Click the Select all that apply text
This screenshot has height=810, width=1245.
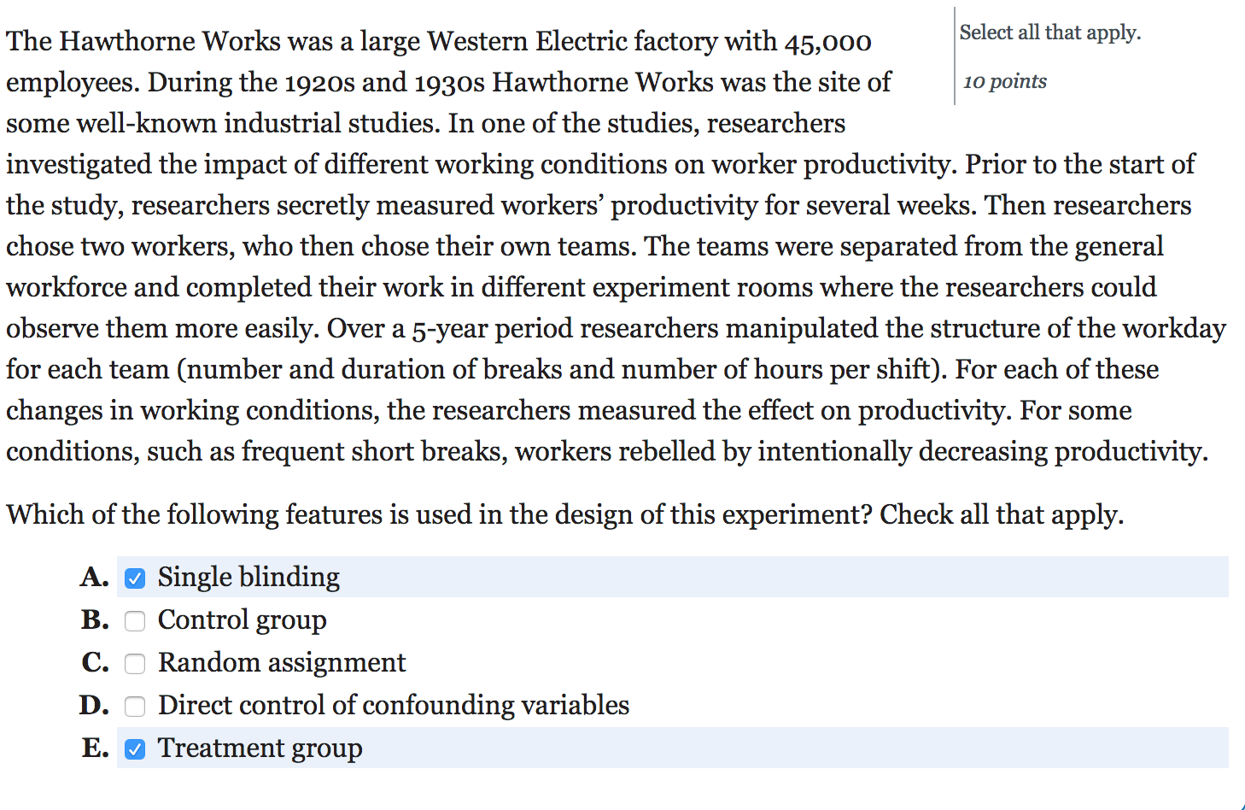(x=1050, y=32)
